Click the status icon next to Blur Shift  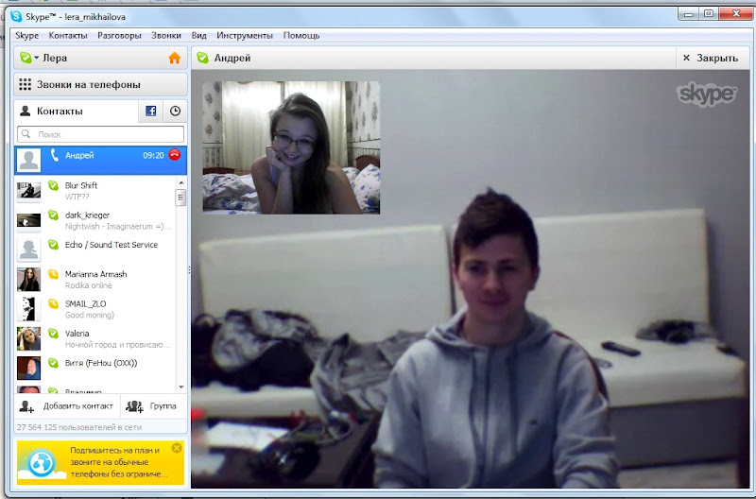(x=53, y=185)
